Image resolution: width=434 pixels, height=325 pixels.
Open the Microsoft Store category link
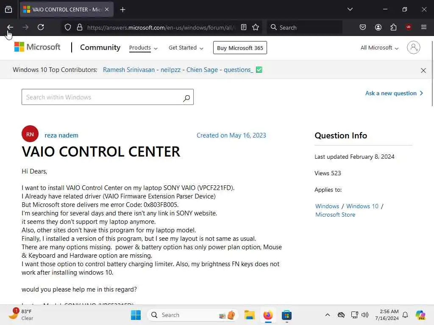pyautogui.click(x=335, y=215)
